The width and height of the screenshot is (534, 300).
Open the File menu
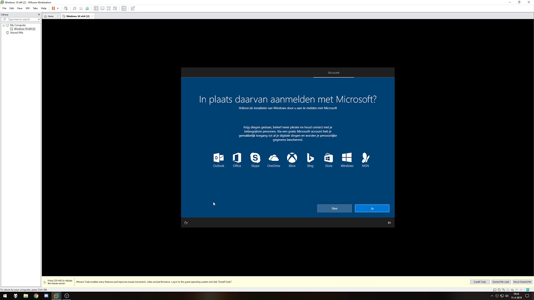(5, 8)
